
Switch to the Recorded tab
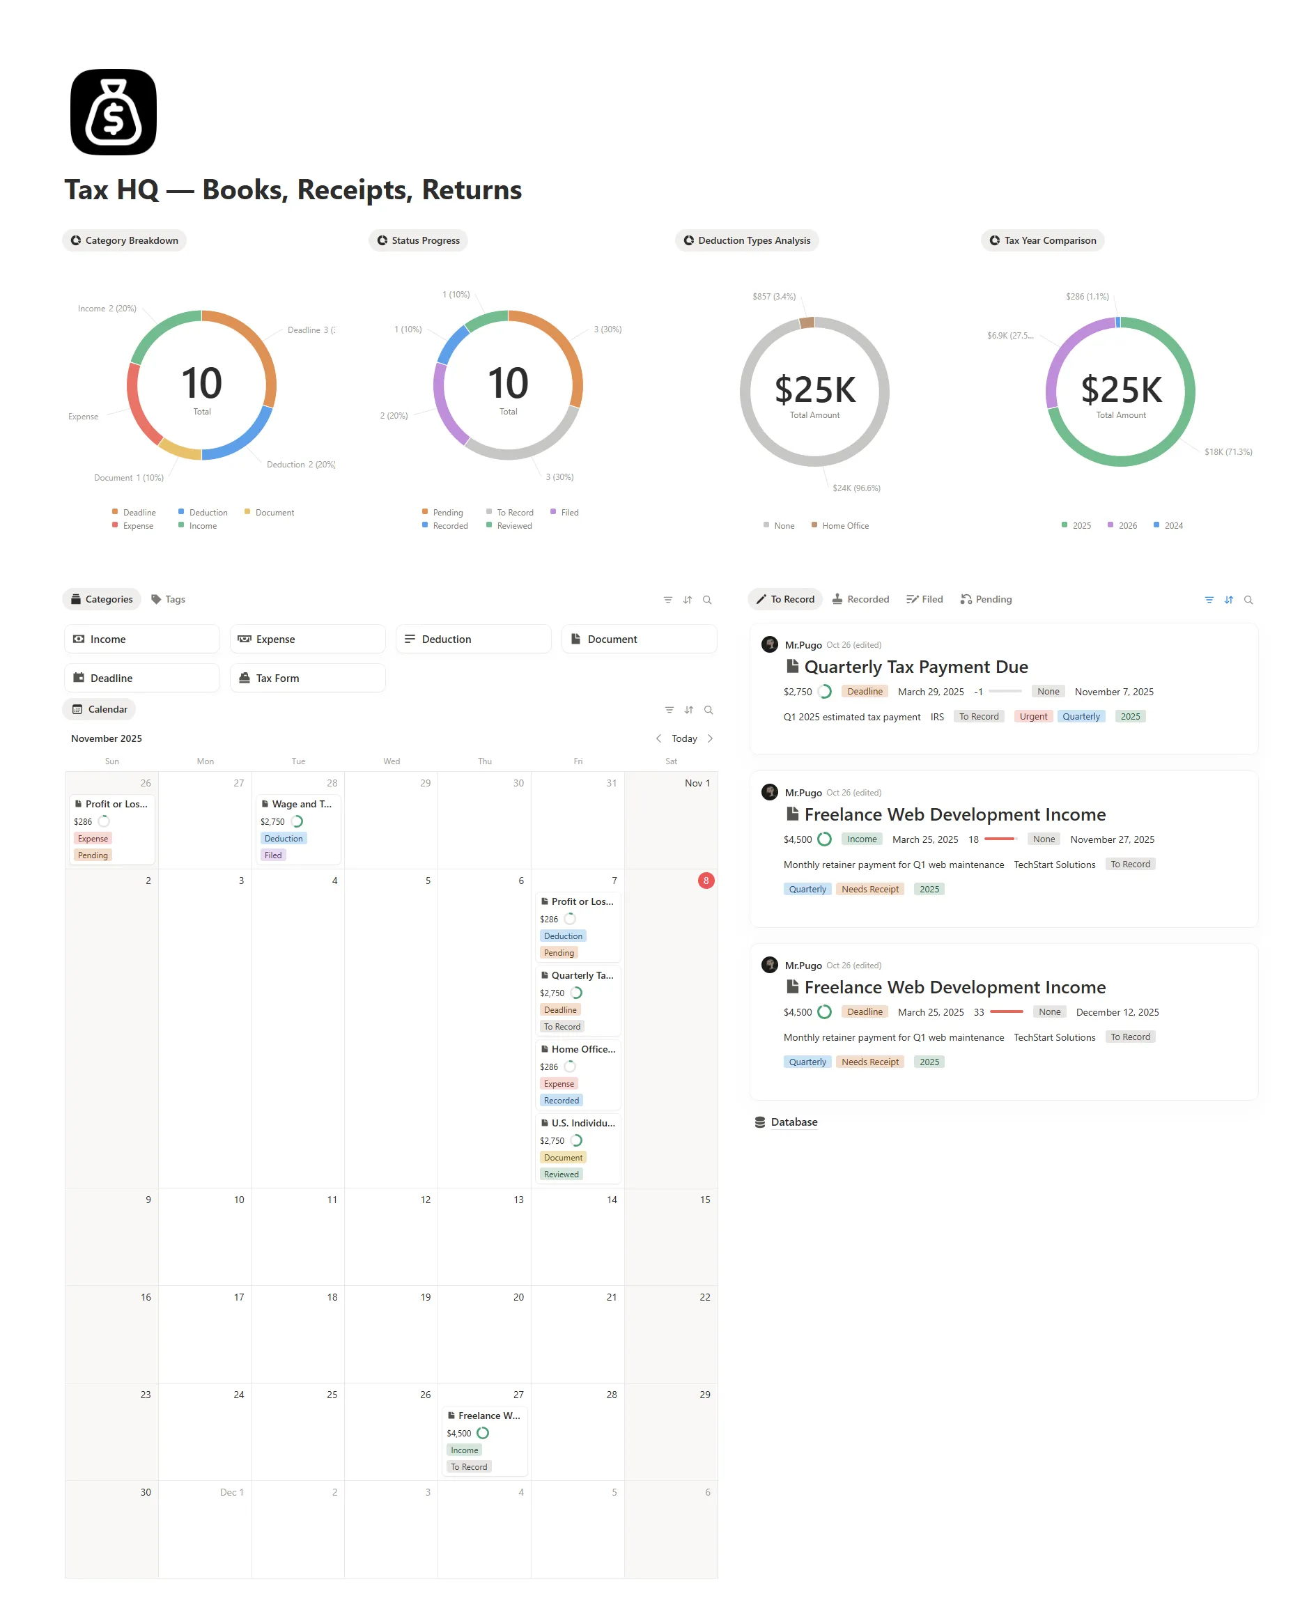tap(860, 599)
